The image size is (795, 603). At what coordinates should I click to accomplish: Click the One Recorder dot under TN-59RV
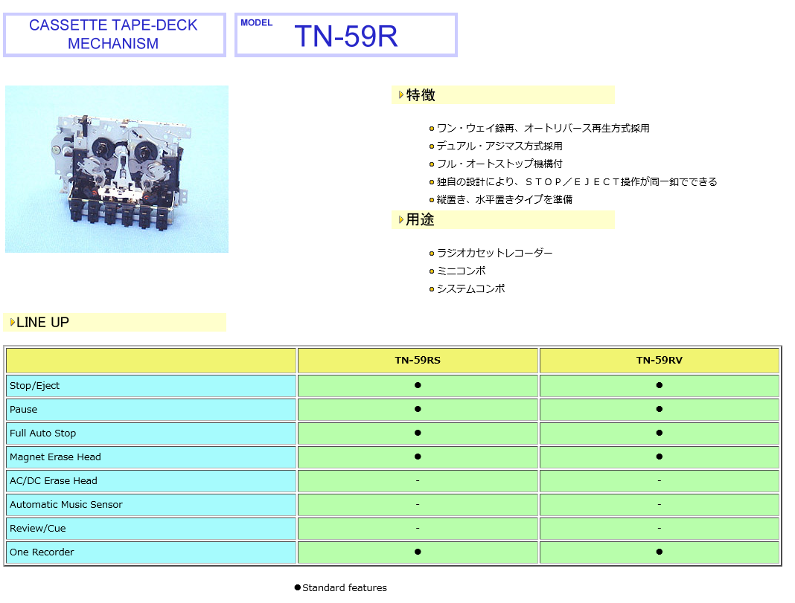pos(659,552)
